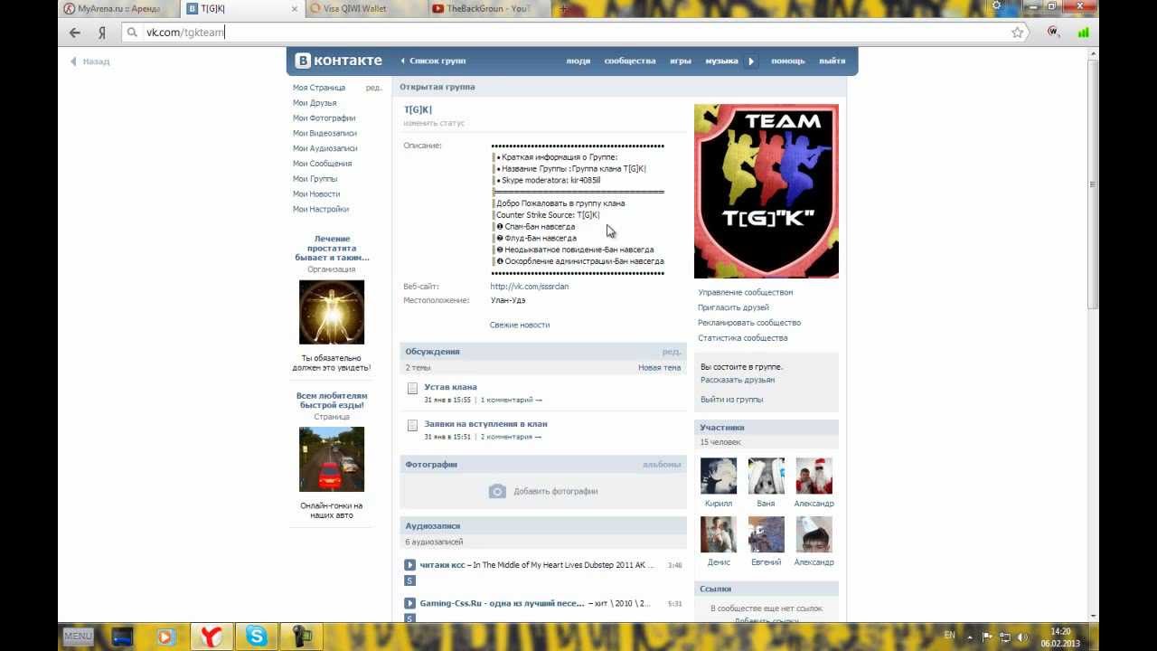Click 'альбомы' in the Фотографии header
The width and height of the screenshot is (1157, 651).
click(662, 465)
